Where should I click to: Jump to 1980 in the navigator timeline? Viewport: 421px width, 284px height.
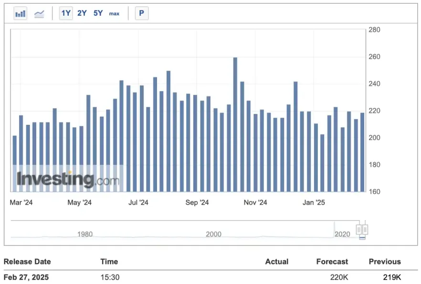pos(85,234)
